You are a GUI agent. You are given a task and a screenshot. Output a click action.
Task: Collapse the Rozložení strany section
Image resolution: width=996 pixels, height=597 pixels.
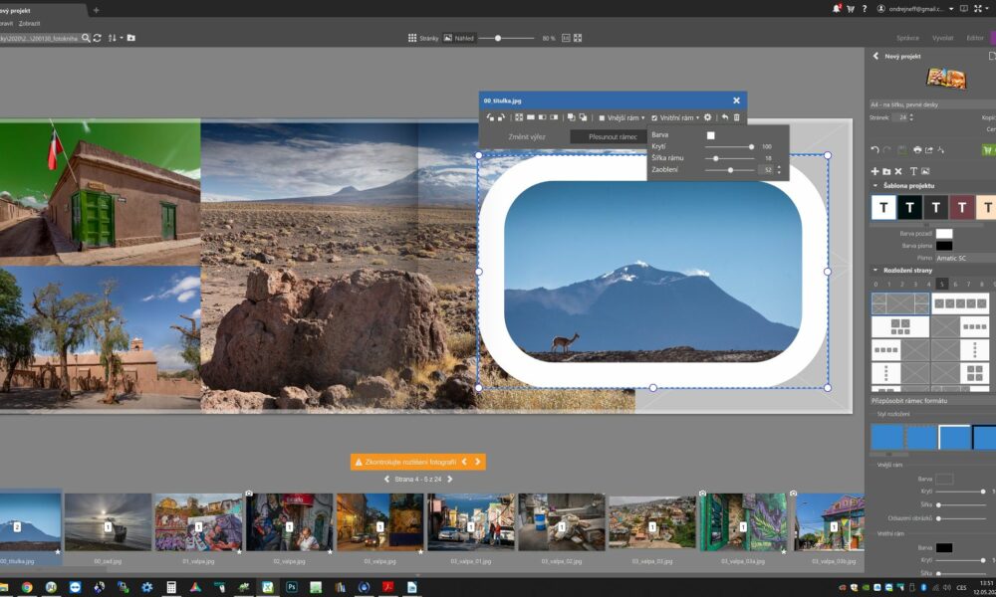pos(875,271)
